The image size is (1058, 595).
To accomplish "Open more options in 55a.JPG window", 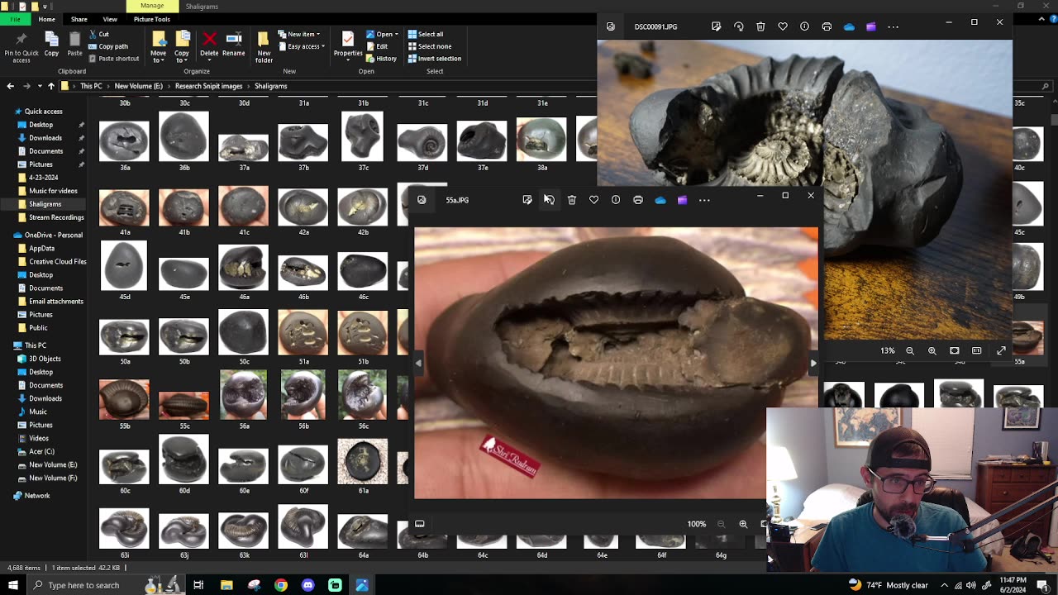I will click(704, 200).
